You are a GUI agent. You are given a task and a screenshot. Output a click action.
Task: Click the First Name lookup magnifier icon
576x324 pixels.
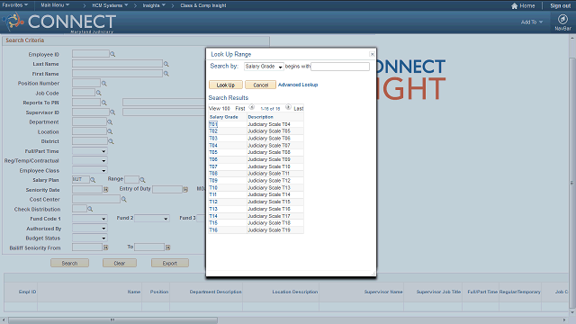coord(166,74)
